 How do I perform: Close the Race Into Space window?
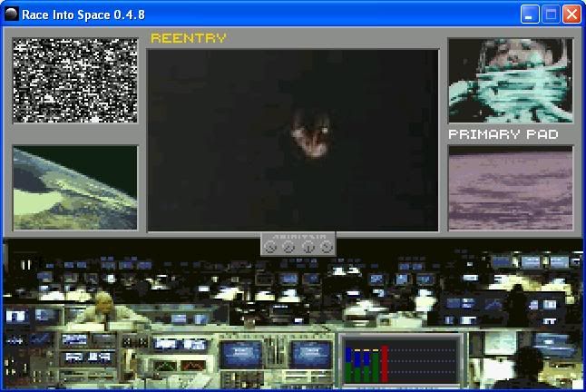571,15
